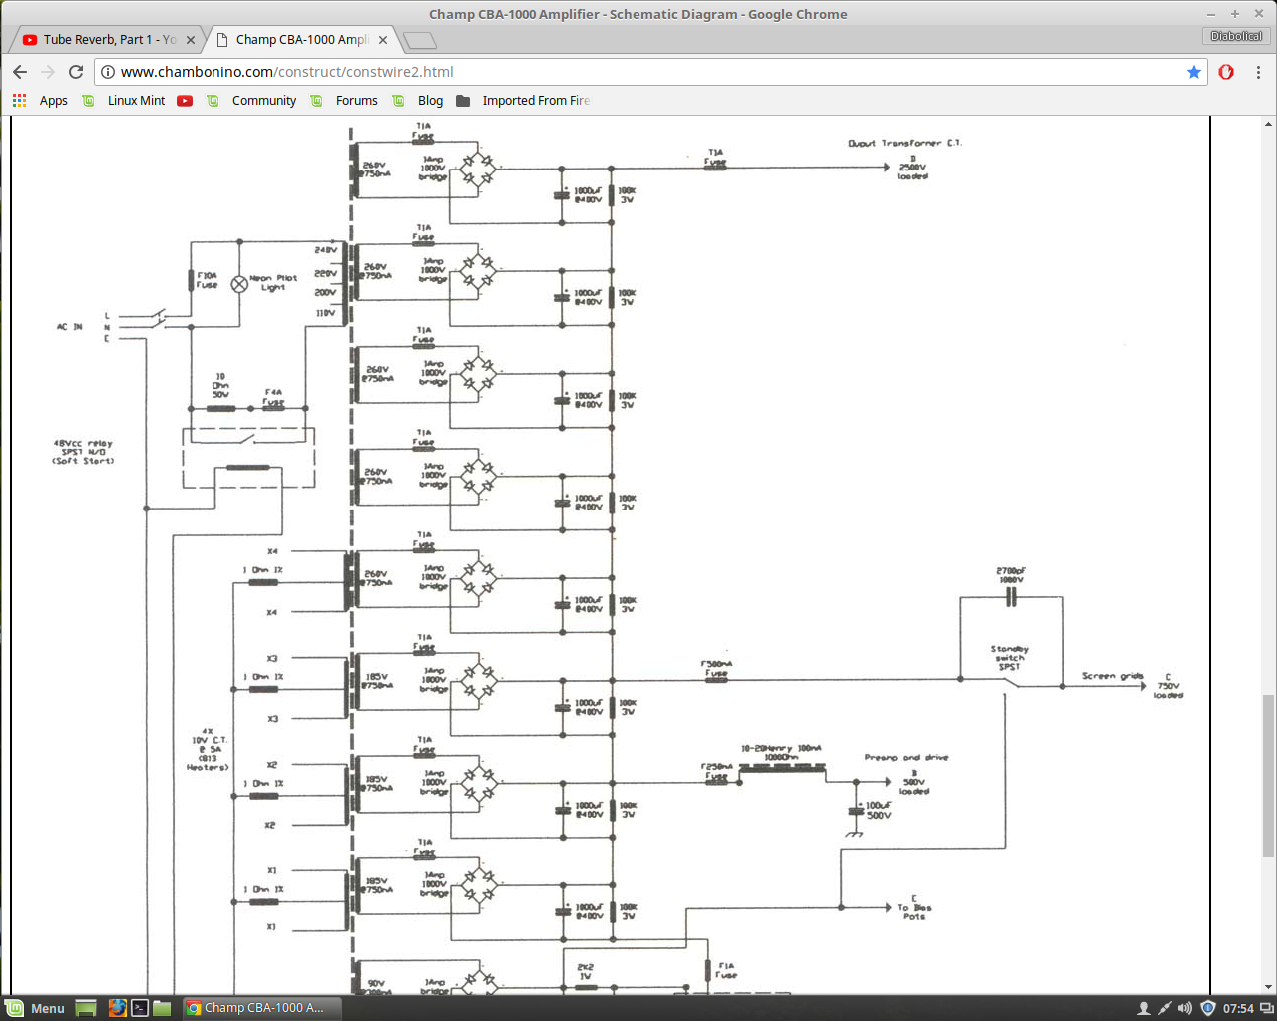Click the vertical page scrollbar thumb

[x=1268, y=776]
